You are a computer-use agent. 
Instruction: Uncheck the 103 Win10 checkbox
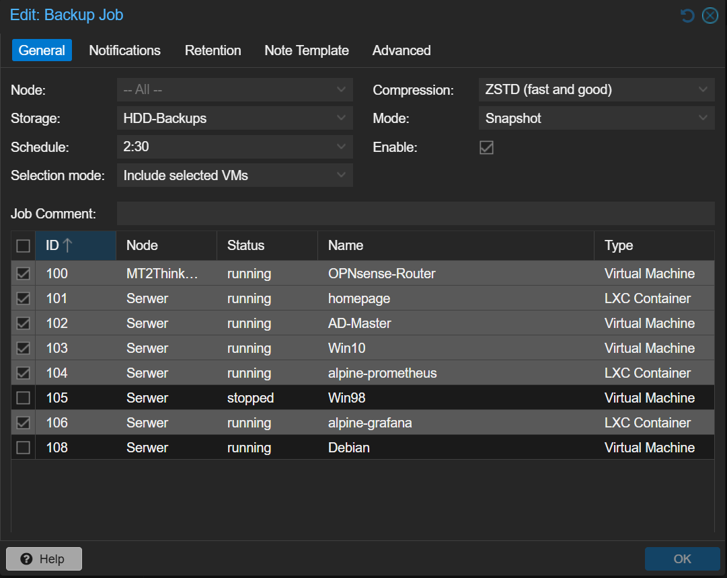(23, 348)
